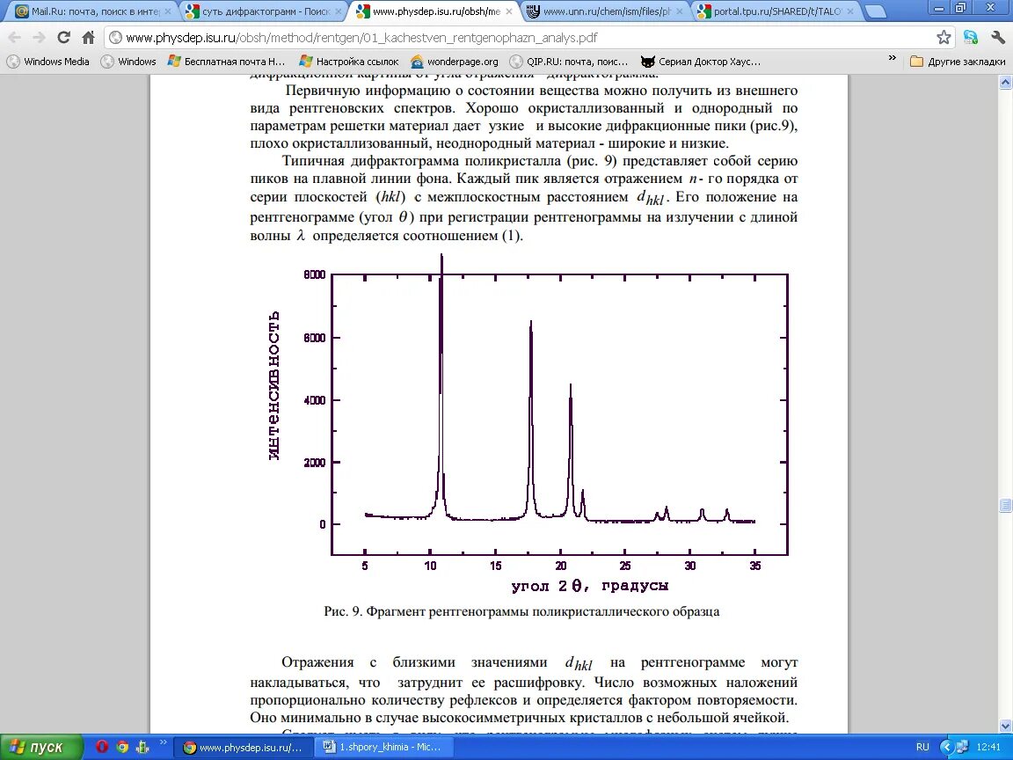Image resolution: width=1013 pixels, height=760 pixels.
Task: Minimize the Chrome window
Action: 939,8
